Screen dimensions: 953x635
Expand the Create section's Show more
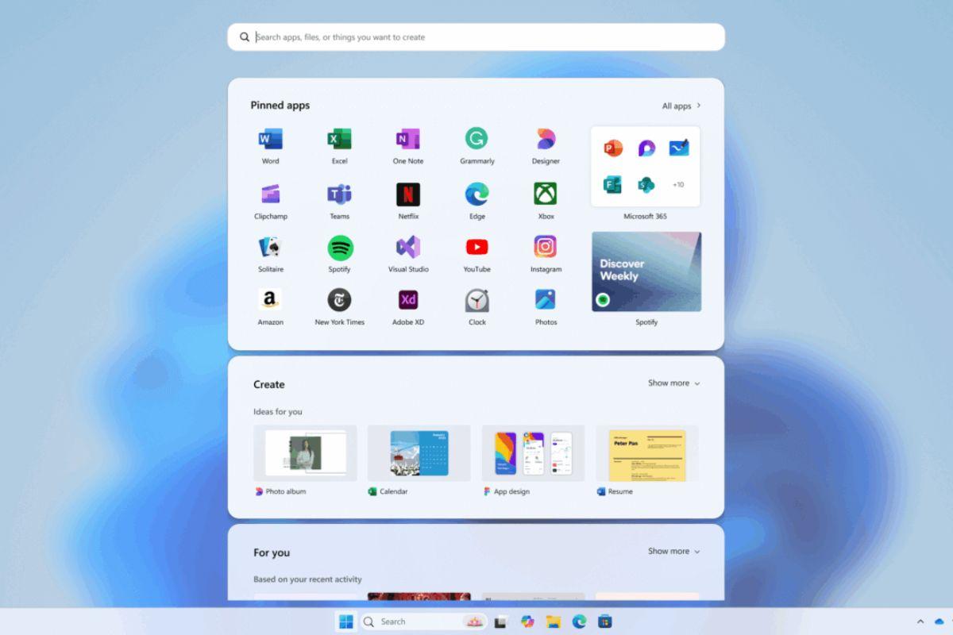673,383
